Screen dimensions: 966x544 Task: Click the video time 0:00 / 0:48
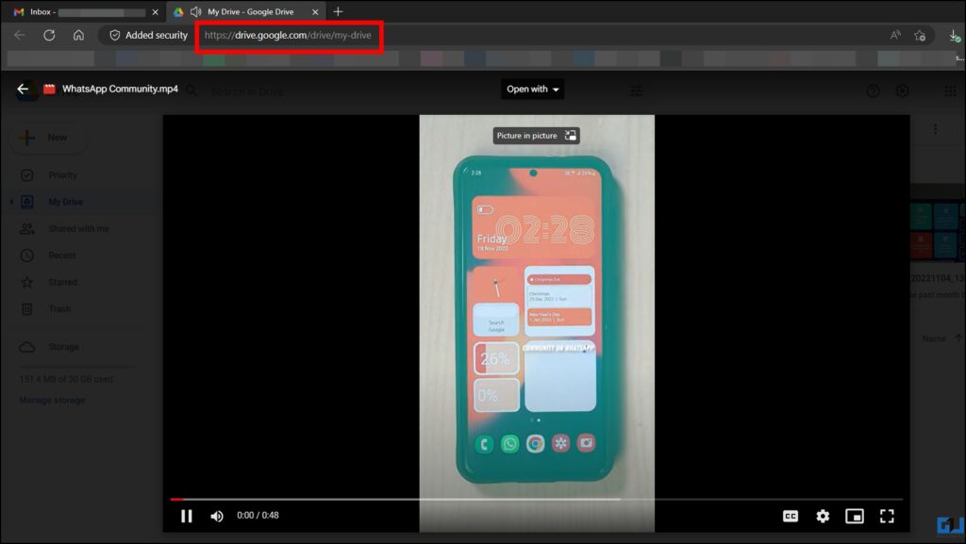(x=258, y=515)
